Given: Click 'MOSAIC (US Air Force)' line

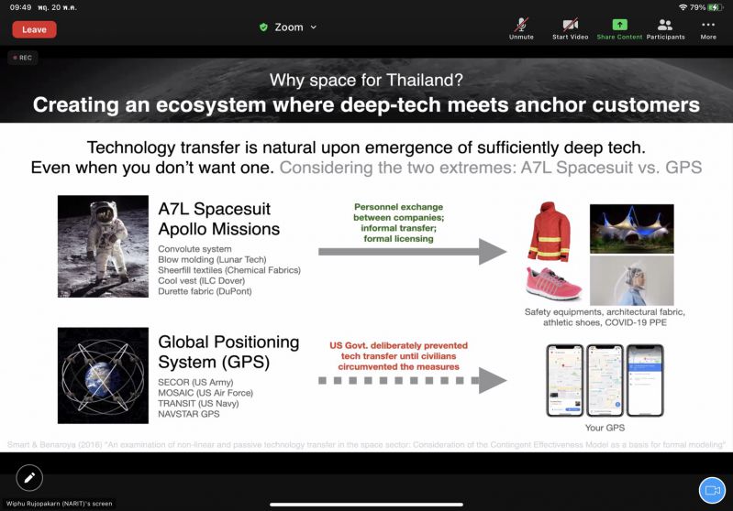Looking at the screenshot, I should click(205, 393).
